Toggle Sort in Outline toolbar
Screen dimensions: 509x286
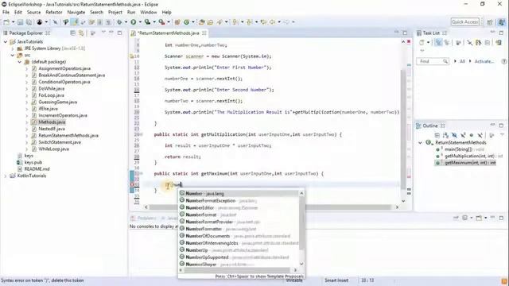point(445,135)
